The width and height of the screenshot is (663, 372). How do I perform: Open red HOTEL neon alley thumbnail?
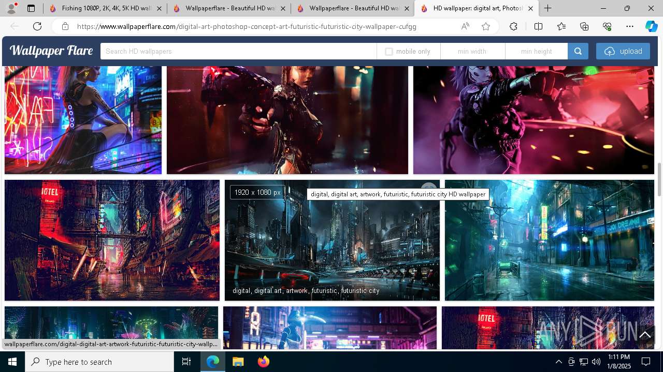click(x=112, y=240)
